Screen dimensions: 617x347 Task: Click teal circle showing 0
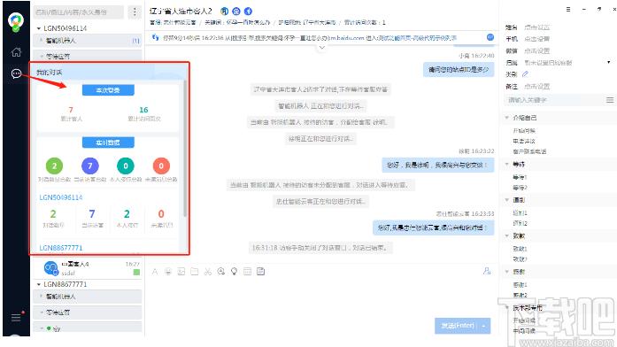coord(126,166)
